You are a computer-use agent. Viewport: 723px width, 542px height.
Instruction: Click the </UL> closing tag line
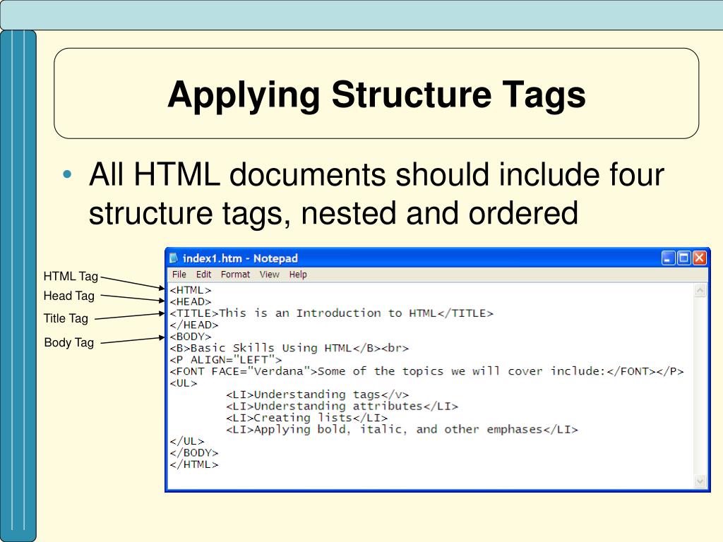pos(186,441)
